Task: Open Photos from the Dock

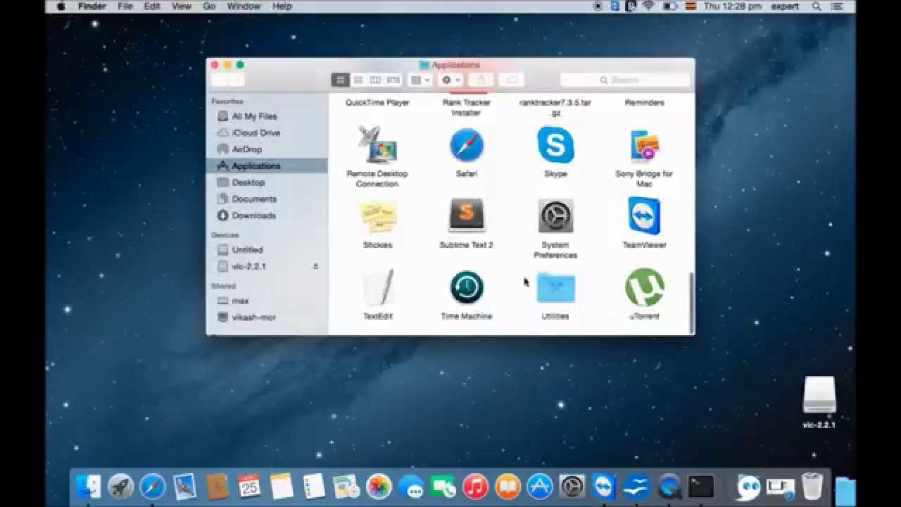Action: click(x=379, y=486)
